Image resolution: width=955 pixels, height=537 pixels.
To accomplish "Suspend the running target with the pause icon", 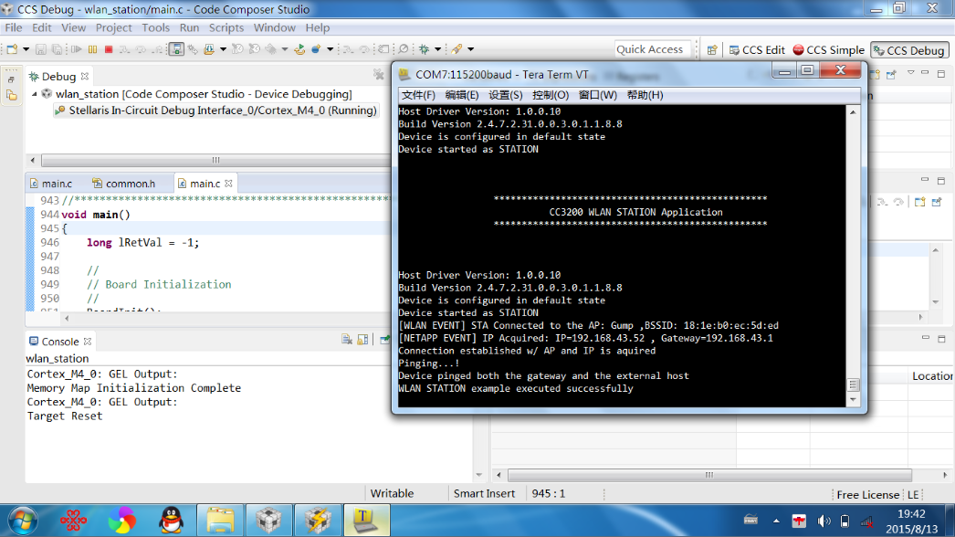I will (92, 48).
